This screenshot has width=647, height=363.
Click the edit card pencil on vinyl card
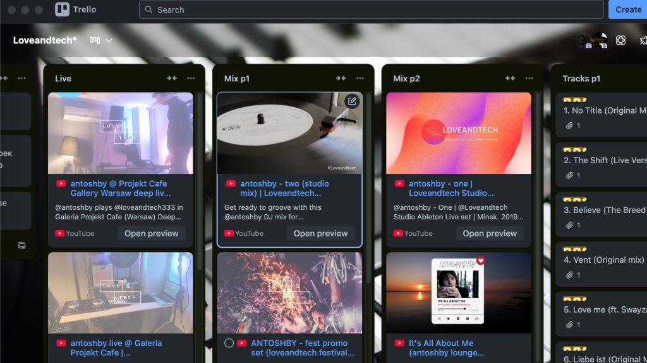click(352, 101)
